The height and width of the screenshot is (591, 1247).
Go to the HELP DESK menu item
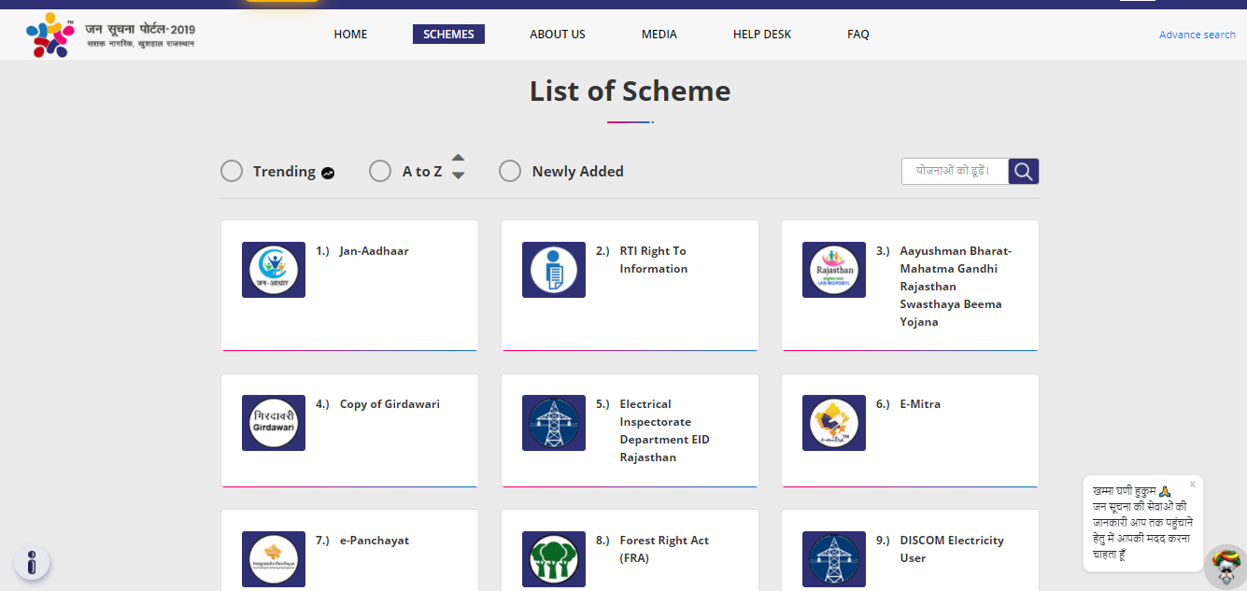point(761,35)
